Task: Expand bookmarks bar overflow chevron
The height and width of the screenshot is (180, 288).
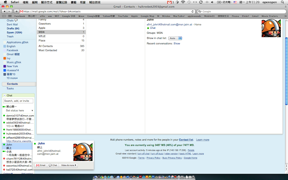Action: pos(285,16)
